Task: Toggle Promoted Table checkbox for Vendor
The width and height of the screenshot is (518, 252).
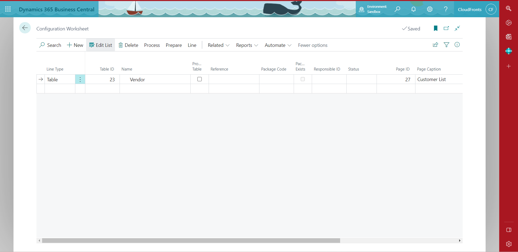Action: (199, 79)
